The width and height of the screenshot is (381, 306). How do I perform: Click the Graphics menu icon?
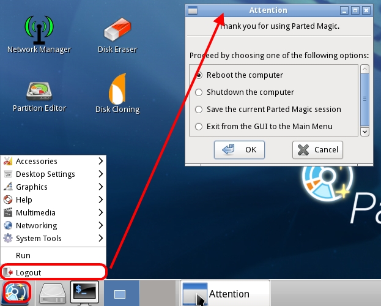click(x=8, y=187)
